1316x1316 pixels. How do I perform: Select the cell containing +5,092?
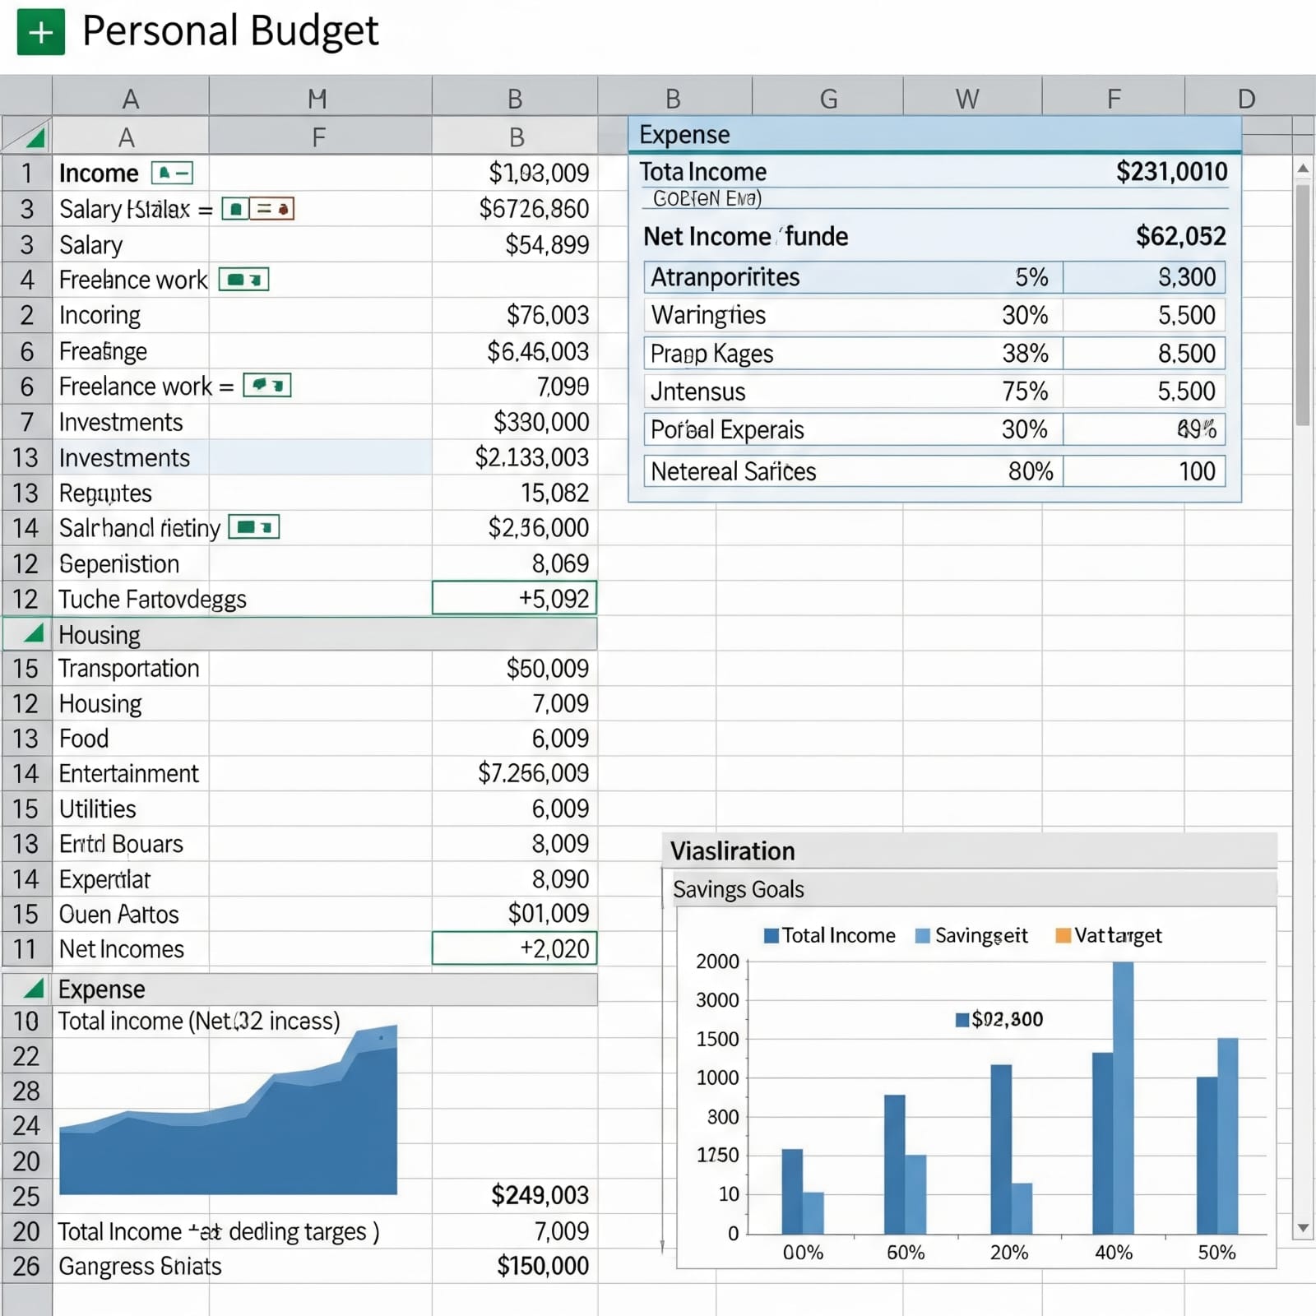(514, 598)
